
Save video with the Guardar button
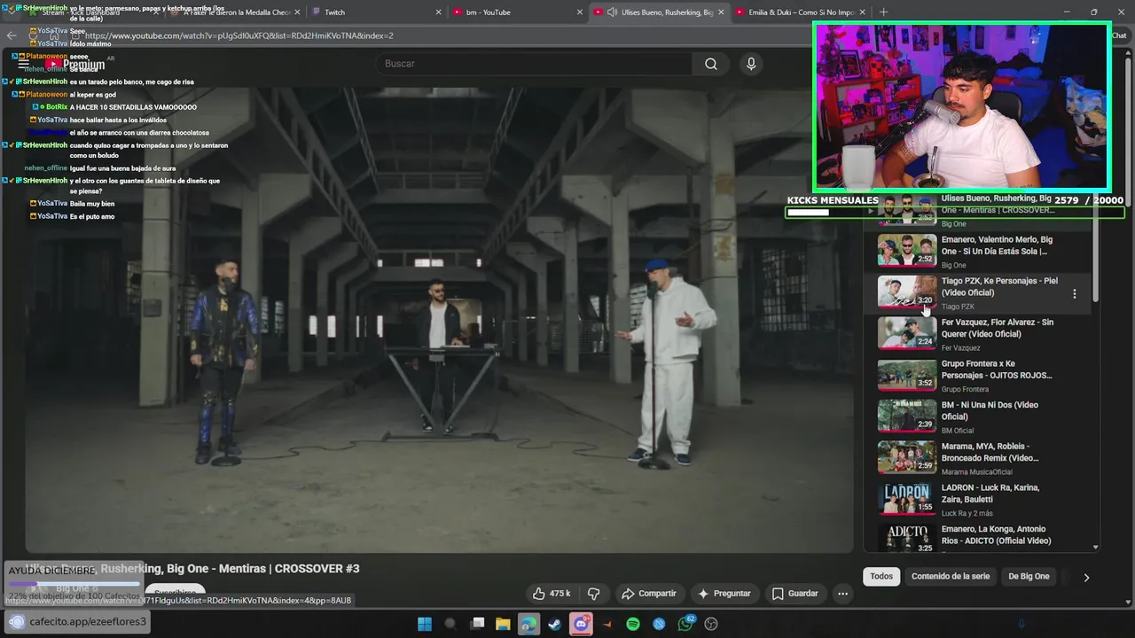coord(794,594)
